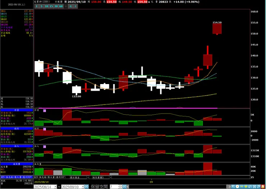Click the yellow minus zoom-out icon
This screenshot has height=189, width=266.
tap(242, 186)
